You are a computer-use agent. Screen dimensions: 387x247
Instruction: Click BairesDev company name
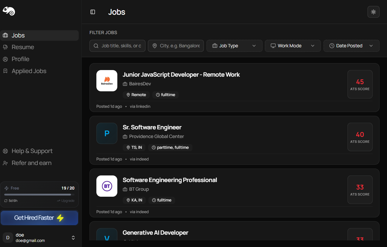click(140, 84)
